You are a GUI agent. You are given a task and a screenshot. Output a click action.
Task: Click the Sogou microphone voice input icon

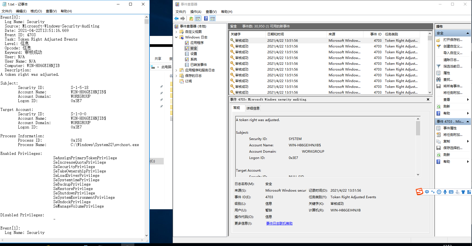(x=445, y=192)
